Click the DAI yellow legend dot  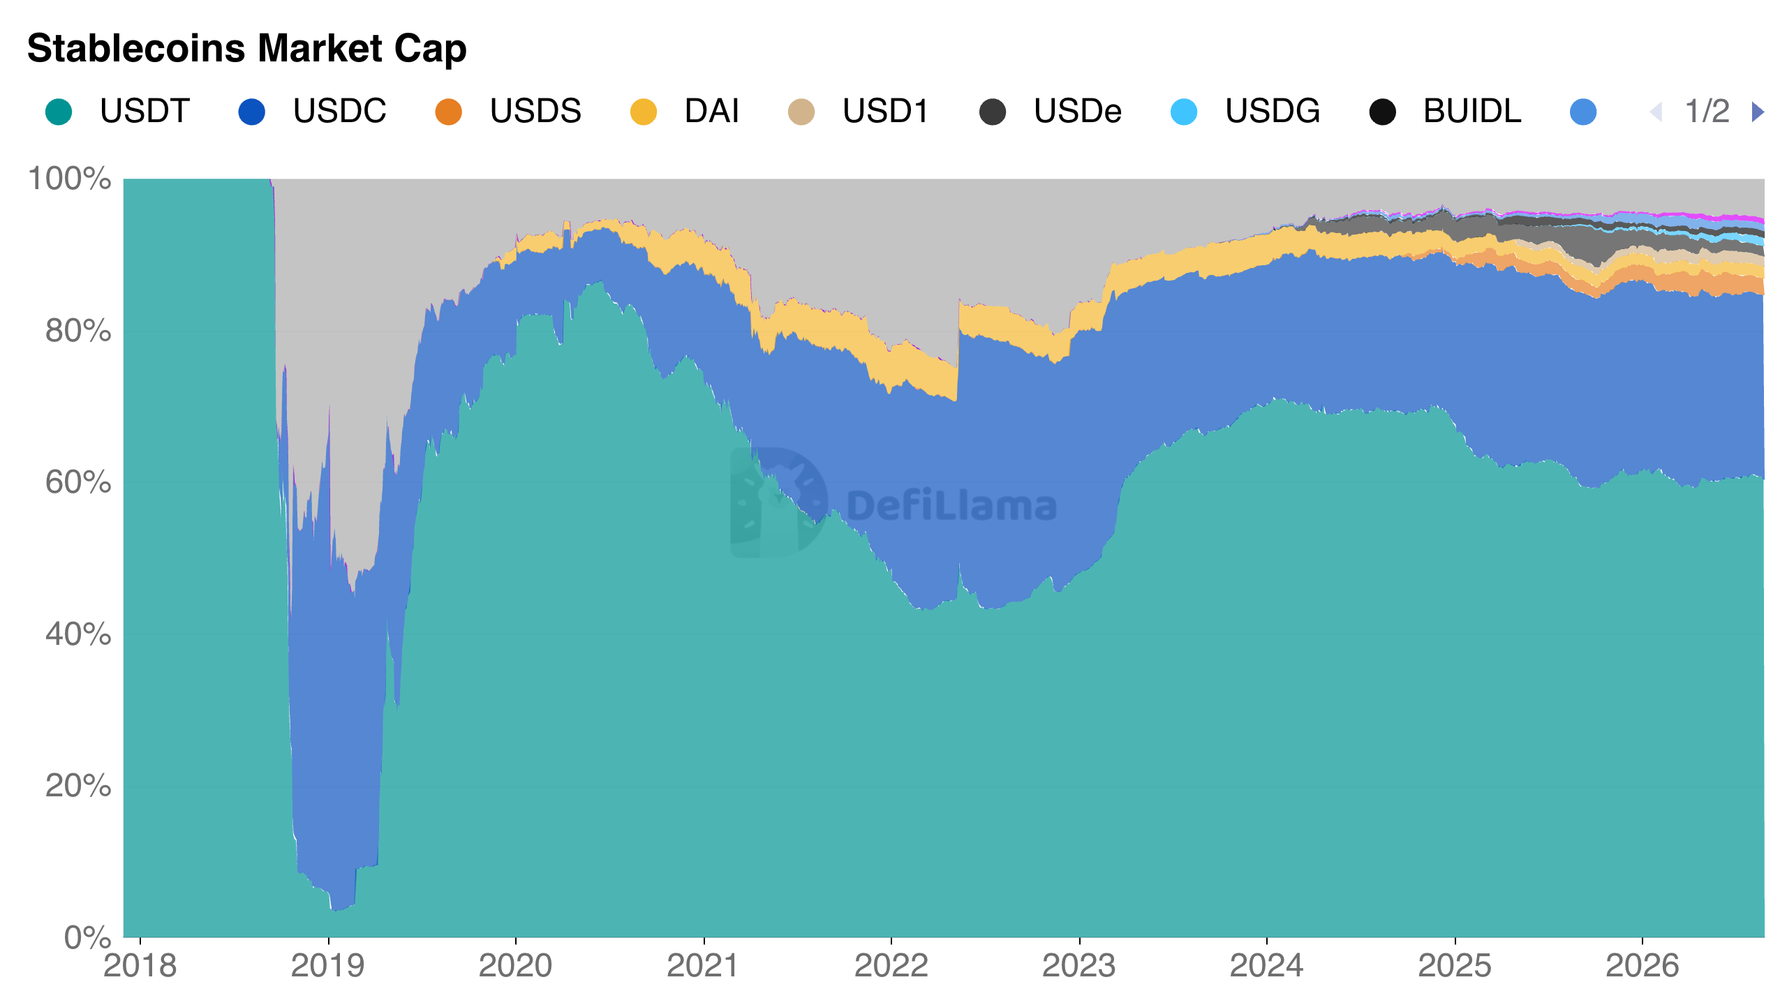tap(643, 112)
